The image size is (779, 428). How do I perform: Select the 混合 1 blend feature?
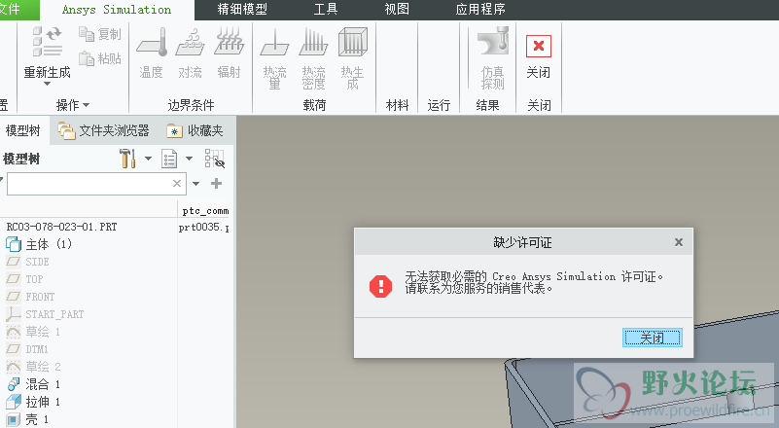tap(33, 384)
